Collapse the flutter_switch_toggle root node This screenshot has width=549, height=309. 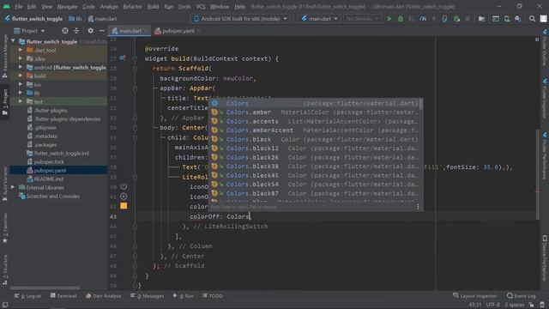13,41
